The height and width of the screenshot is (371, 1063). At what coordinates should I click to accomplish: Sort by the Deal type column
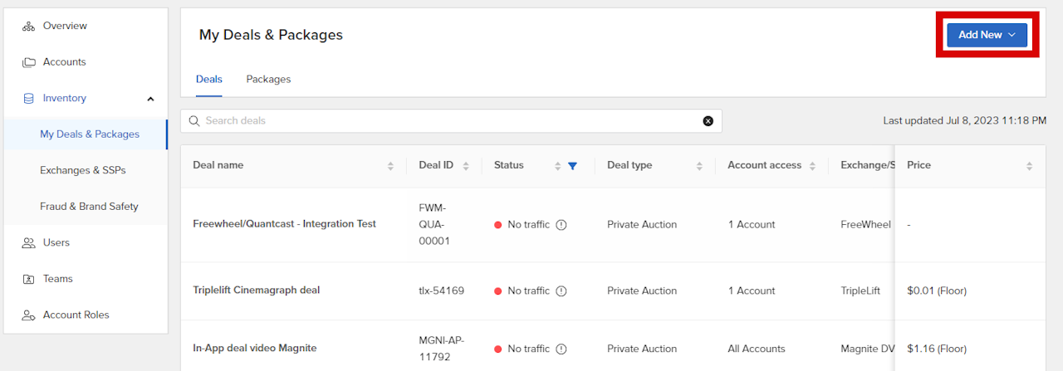699,166
